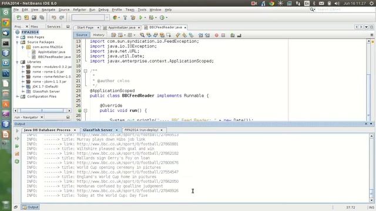Click the Shift Line Left icon
Image resolution: width=376 pixels, height=211 pixels.
click(201, 35)
